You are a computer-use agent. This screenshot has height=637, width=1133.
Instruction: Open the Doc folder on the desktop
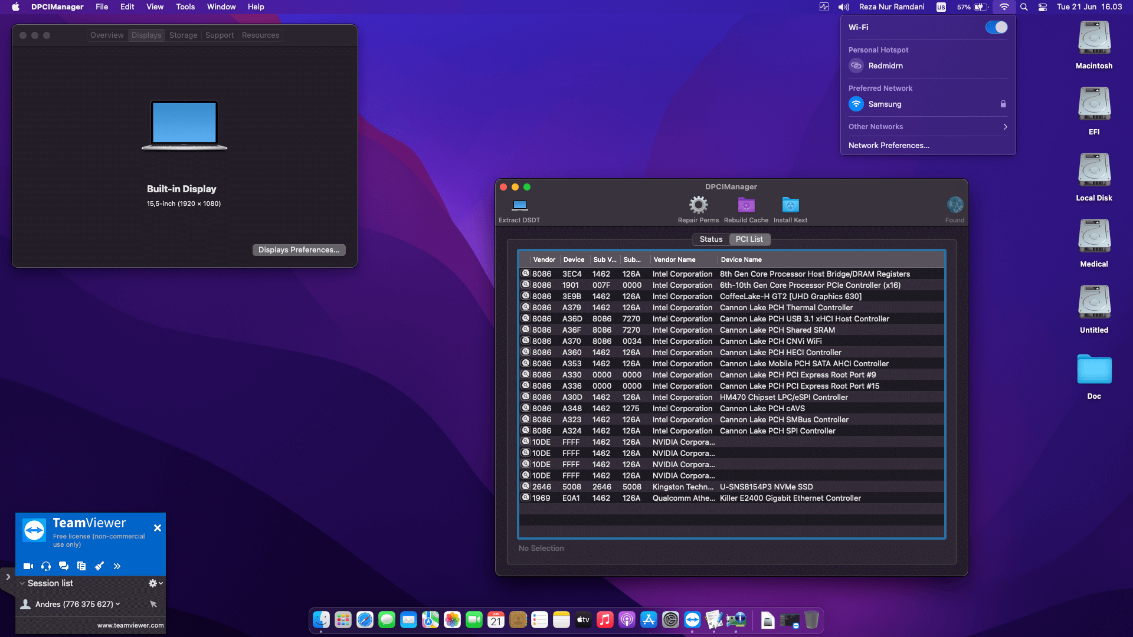coord(1094,370)
